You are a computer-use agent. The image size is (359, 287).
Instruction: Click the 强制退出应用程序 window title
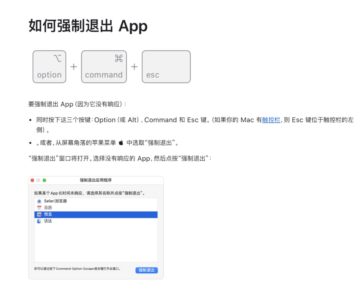96,180
